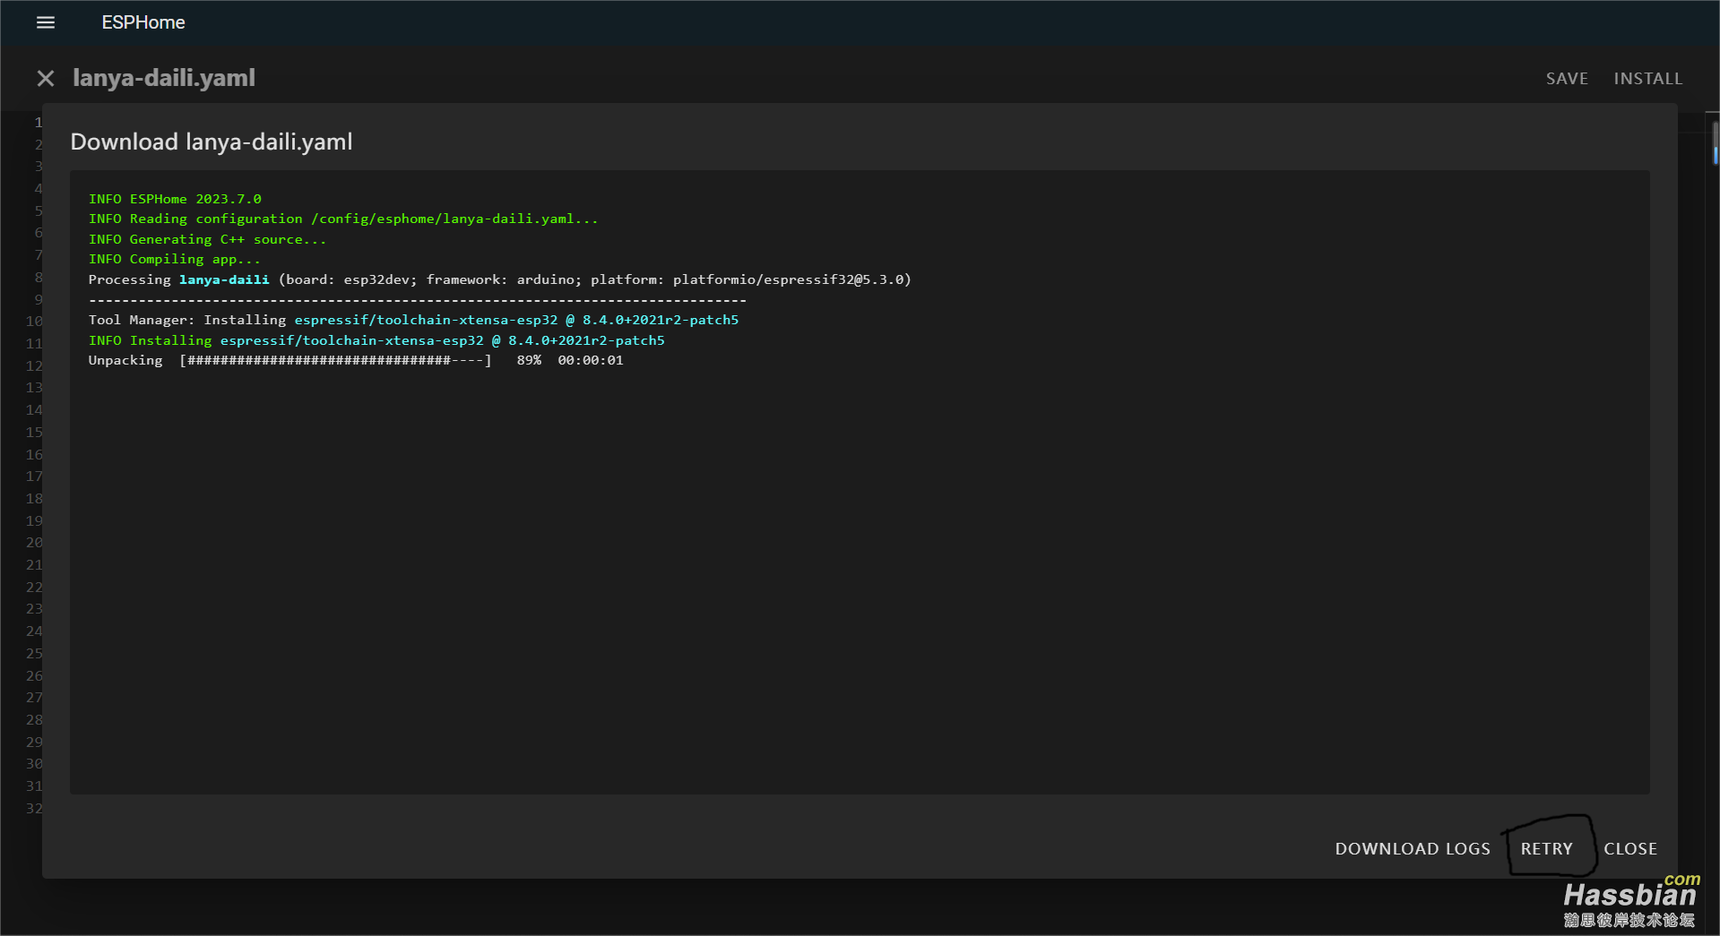The height and width of the screenshot is (936, 1720).
Task: Click CLOSE in the download dialog
Action: tap(1630, 848)
